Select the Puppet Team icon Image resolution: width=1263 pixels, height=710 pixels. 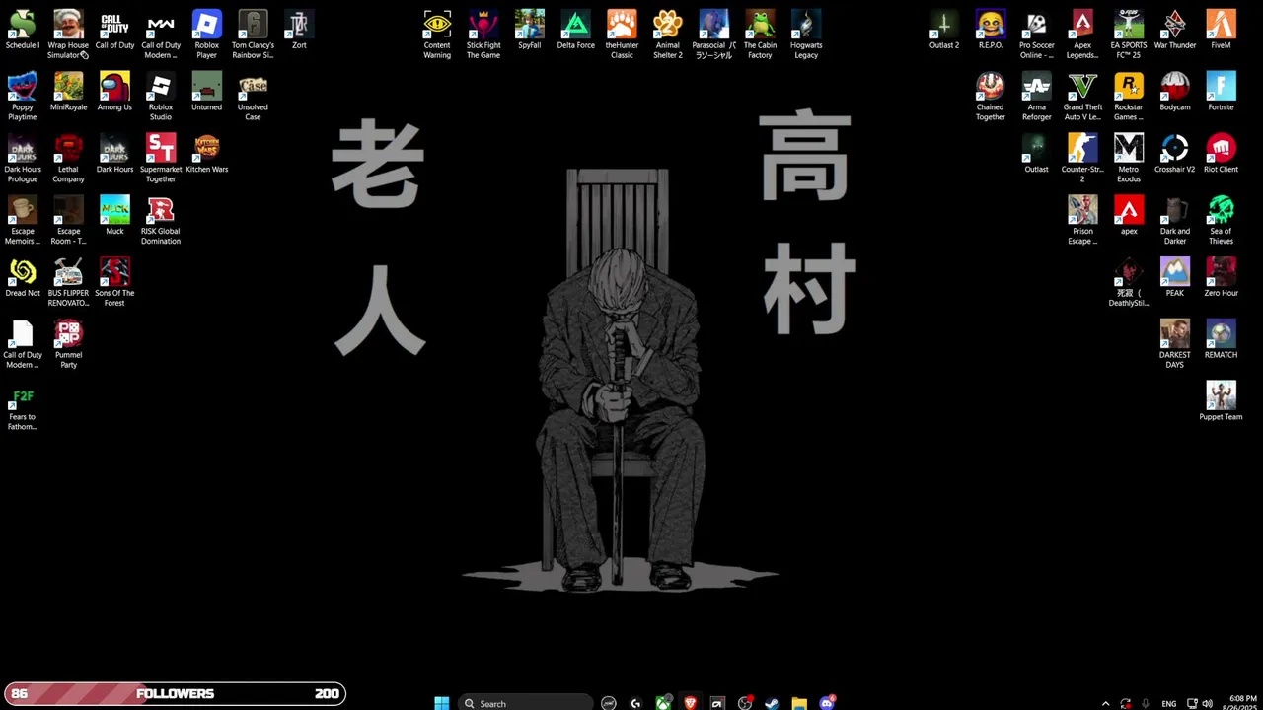point(1221,401)
